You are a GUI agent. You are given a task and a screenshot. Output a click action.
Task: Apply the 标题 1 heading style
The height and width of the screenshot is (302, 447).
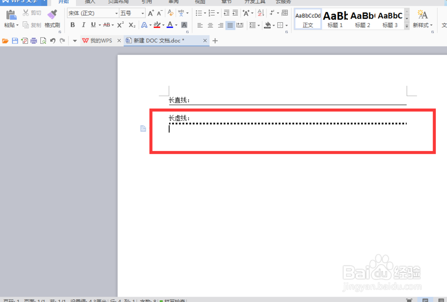335,19
